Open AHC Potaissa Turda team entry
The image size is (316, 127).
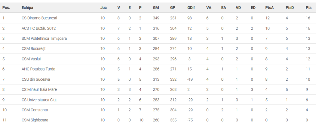click(x=38, y=69)
